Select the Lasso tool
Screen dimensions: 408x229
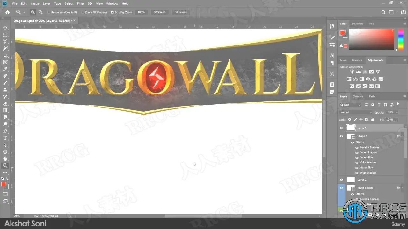pos(5,42)
